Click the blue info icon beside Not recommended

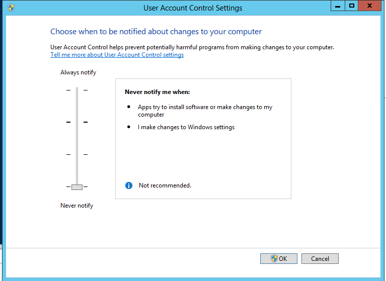pyautogui.click(x=129, y=185)
